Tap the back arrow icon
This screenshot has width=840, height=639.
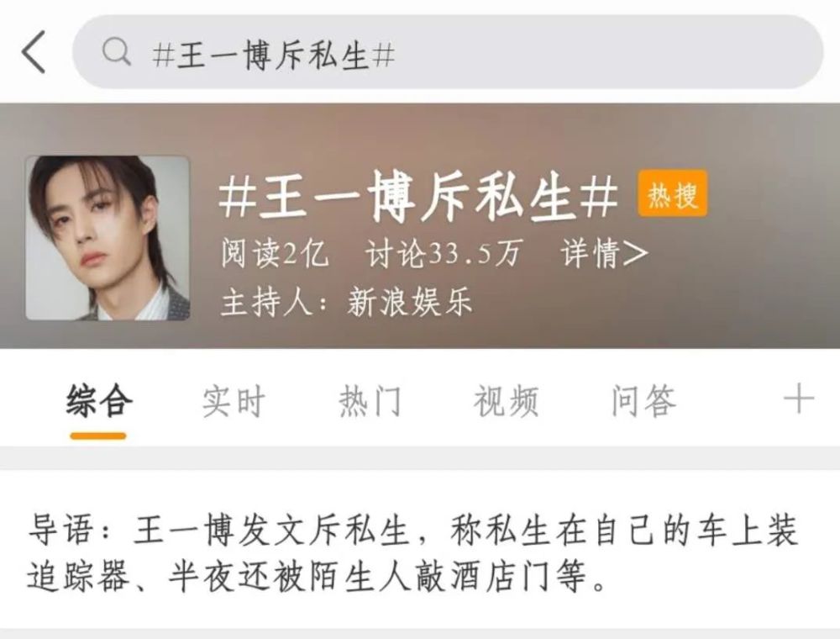[34, 52]
